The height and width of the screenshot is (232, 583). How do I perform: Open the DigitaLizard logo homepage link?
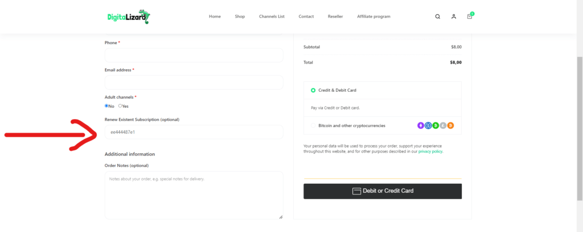tap(129, 16)
